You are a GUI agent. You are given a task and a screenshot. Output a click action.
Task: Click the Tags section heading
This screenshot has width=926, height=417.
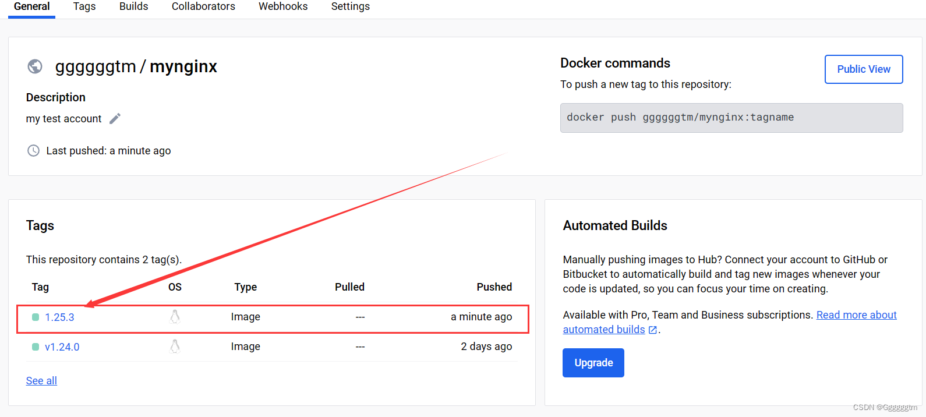tap(40, 225)
